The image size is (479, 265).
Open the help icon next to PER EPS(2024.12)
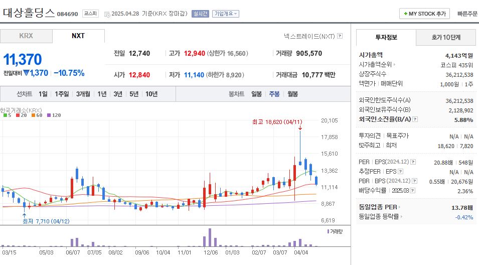tap(413, 162)
